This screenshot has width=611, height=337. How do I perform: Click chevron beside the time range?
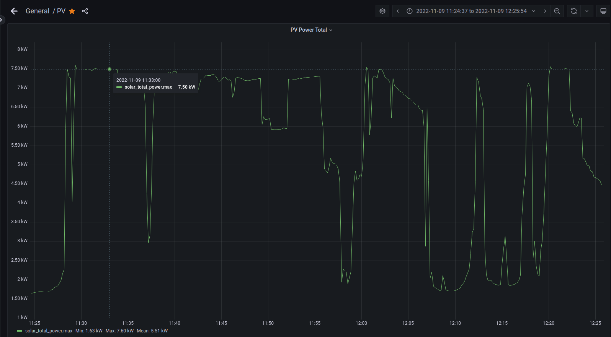coord(534,11)
